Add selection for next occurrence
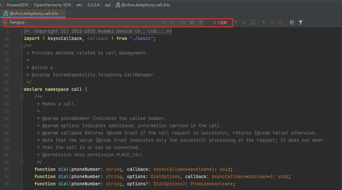The height and width of the screenshot is (190, 342). pos(264,23)
